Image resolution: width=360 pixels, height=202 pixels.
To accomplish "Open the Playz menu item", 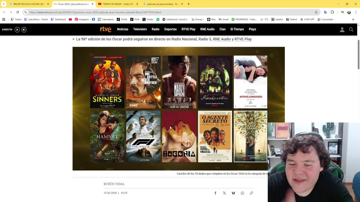I will click(x=252, y=29).
